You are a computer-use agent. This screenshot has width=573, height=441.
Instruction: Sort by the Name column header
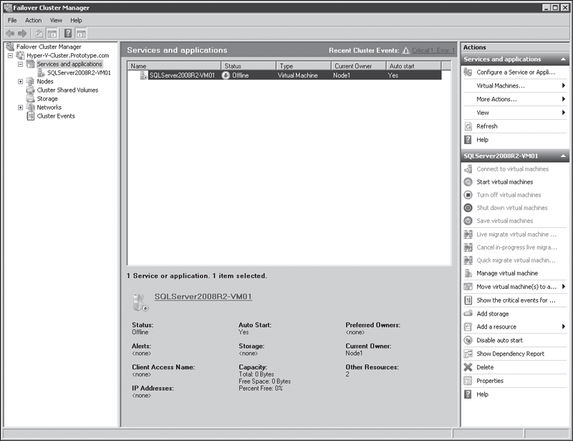[174, 66]
